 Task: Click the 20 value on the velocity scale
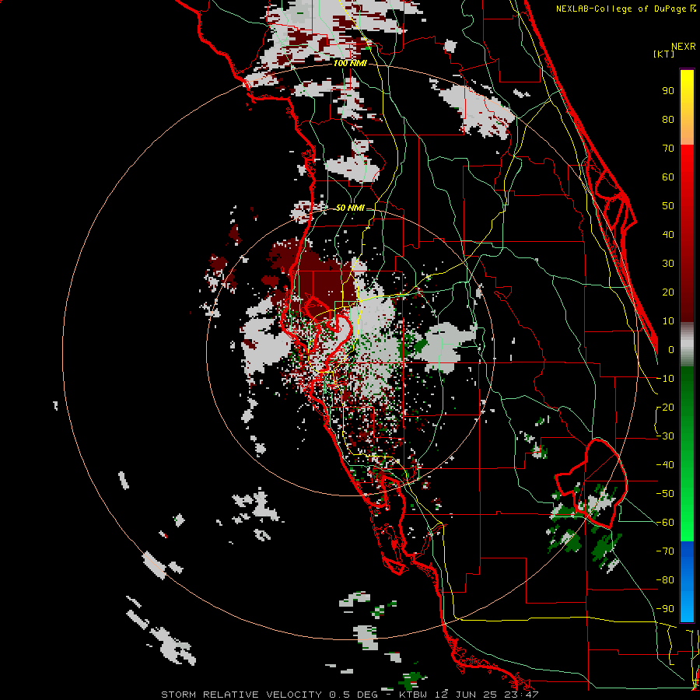tap(668, 292)
